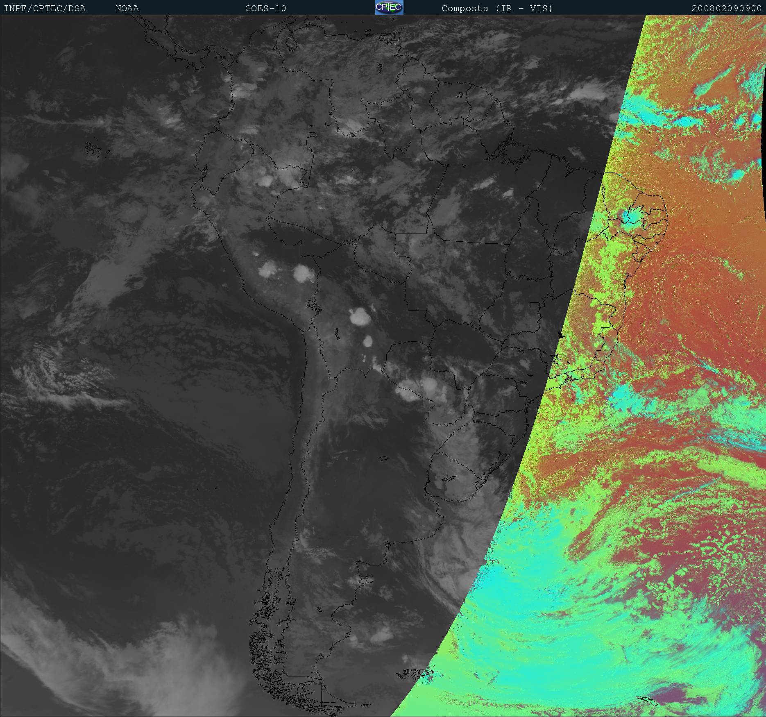Select the Composta (IR - VIS) title
The height and width of the screenshot is (717, 766).
(x=497, y=8)
